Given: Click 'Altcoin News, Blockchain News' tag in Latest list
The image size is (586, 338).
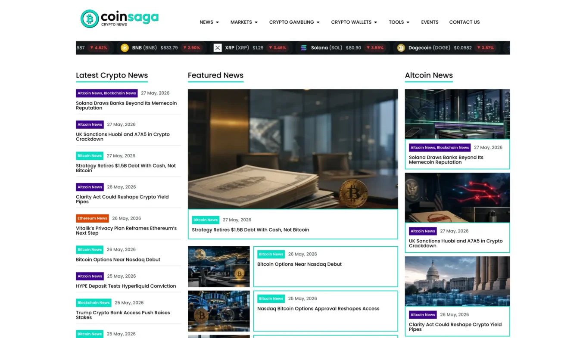Looking at the screenshot, I should pyautogui.click(x=107, y=93).
